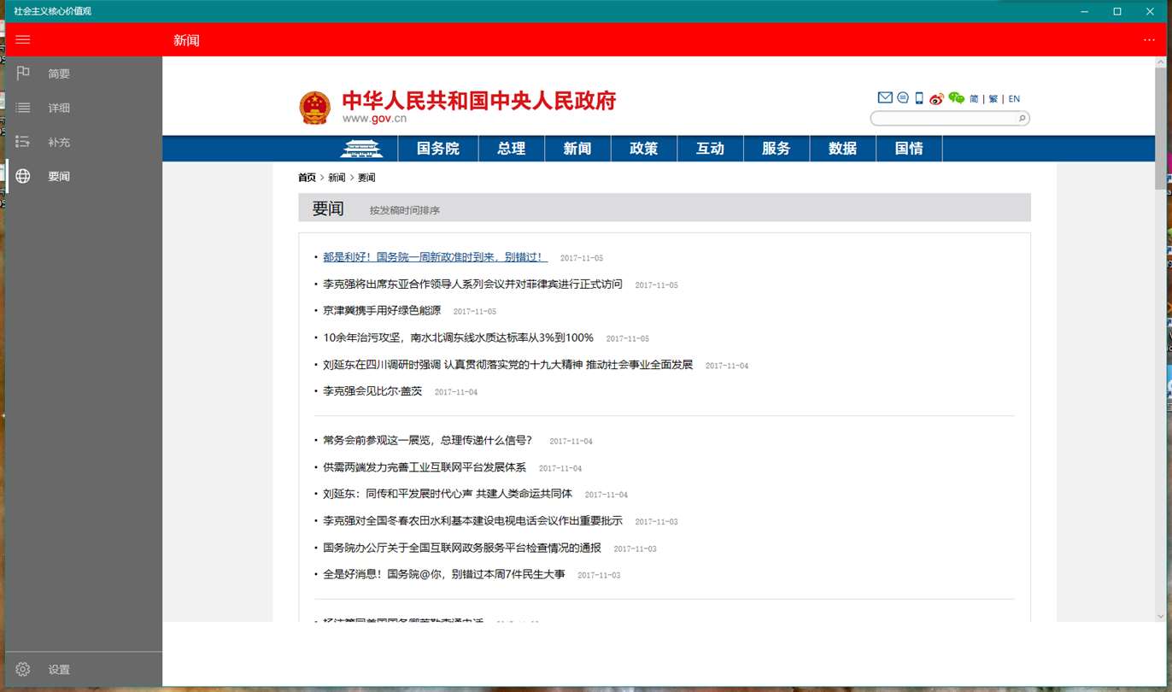Click the scrollbar up arrow
This screenshot has width=1172, height=692.
coord(1160,63)
